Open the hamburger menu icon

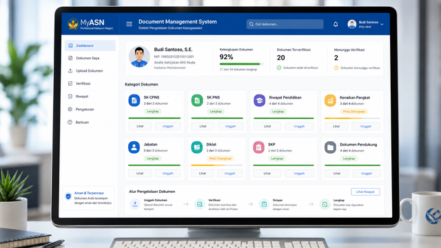pos(129,24)
